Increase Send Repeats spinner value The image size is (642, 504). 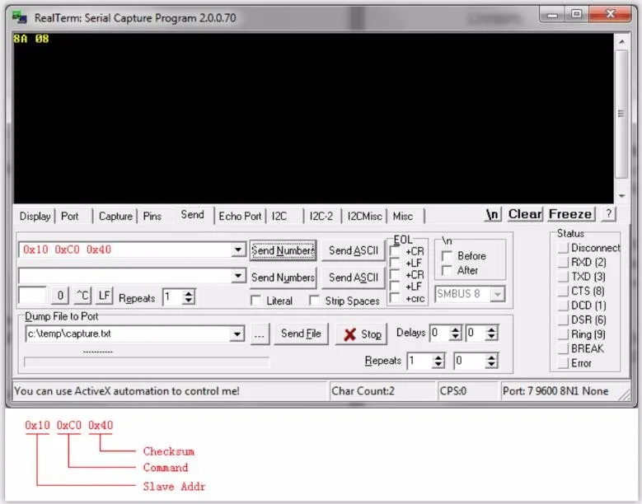pos(189,293)
